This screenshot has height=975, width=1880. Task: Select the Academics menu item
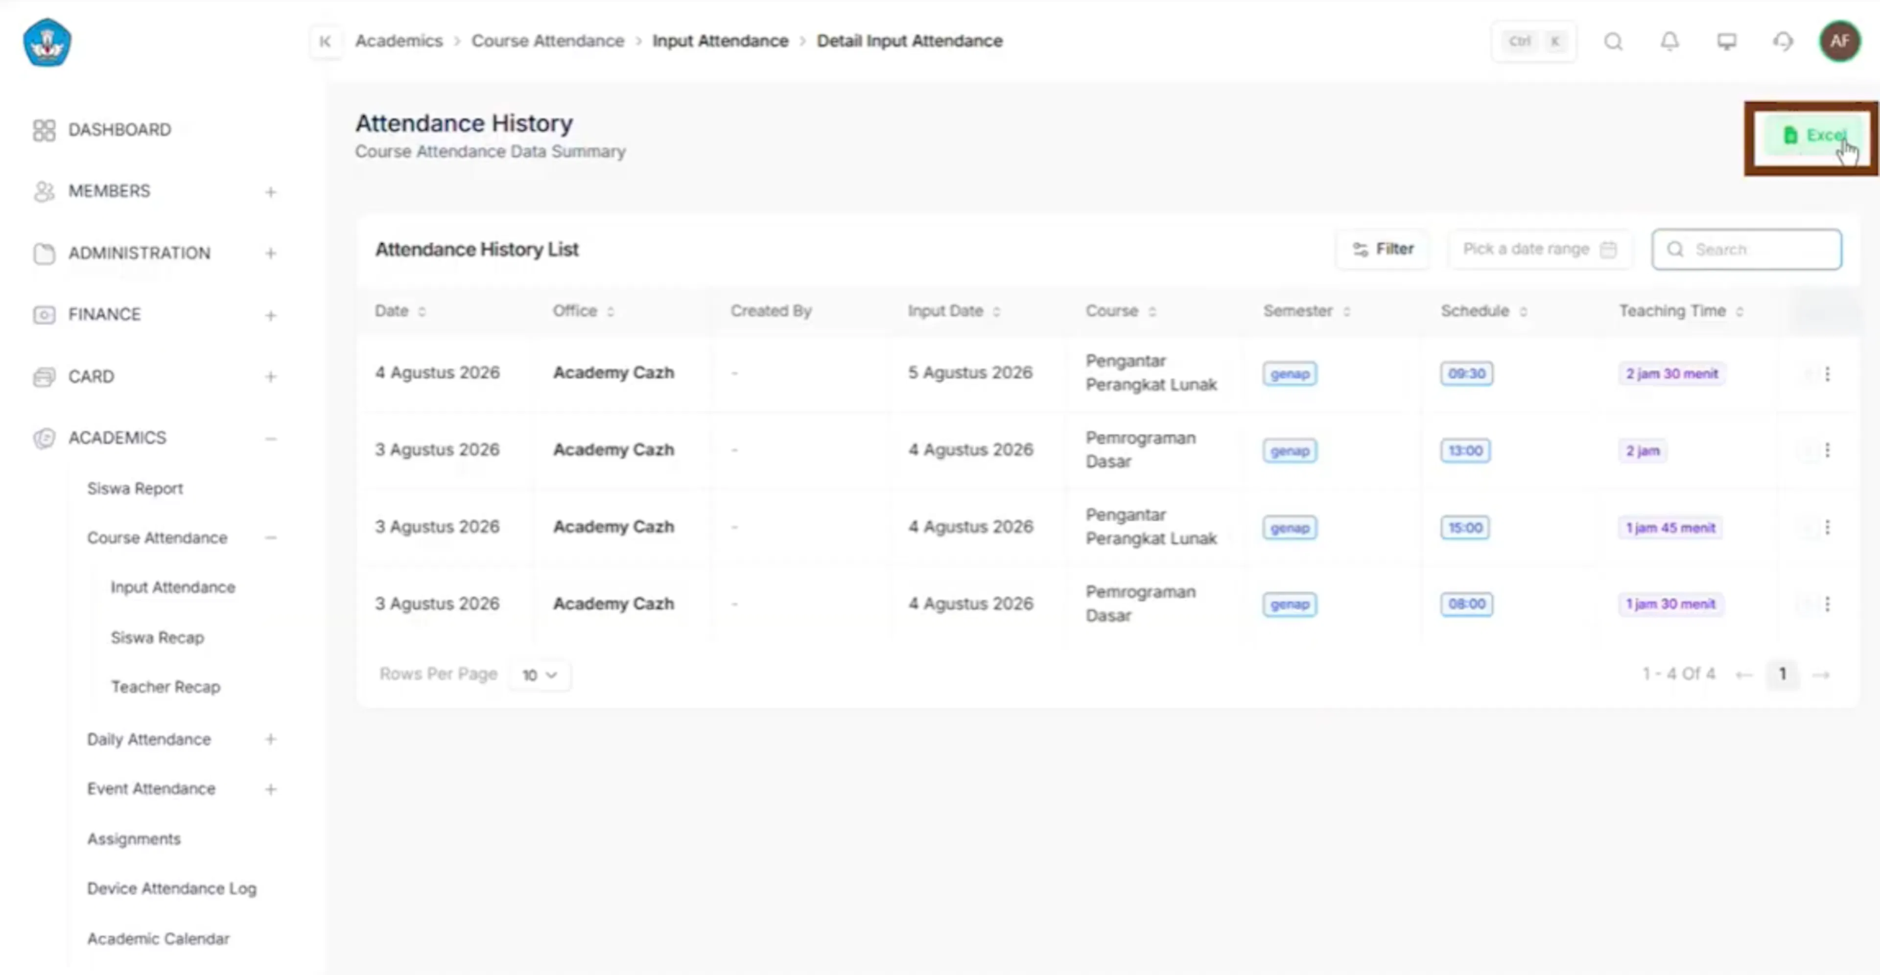click(x=117, y=438)
